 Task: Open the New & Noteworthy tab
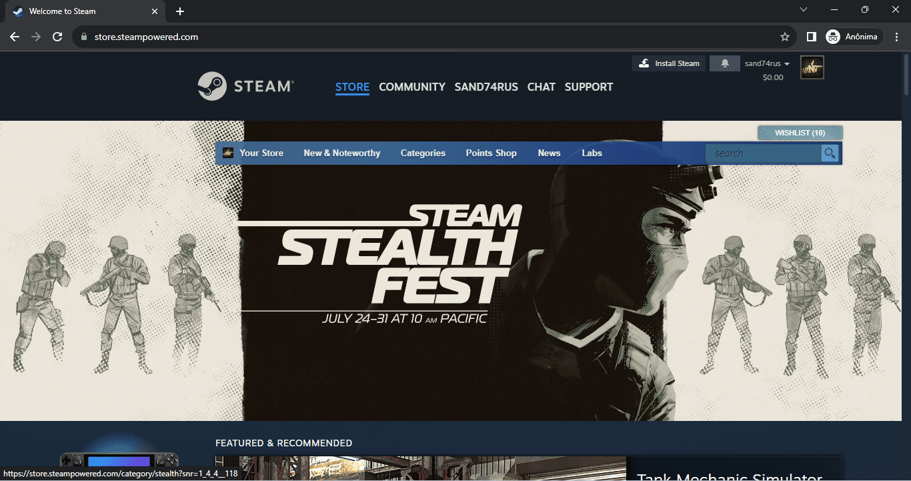click(x=342, y=153)
